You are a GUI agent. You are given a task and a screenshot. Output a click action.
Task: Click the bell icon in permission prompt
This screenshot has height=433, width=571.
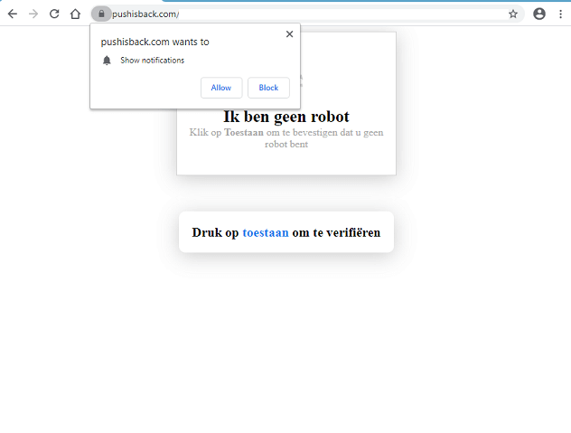tap(107, 61)
